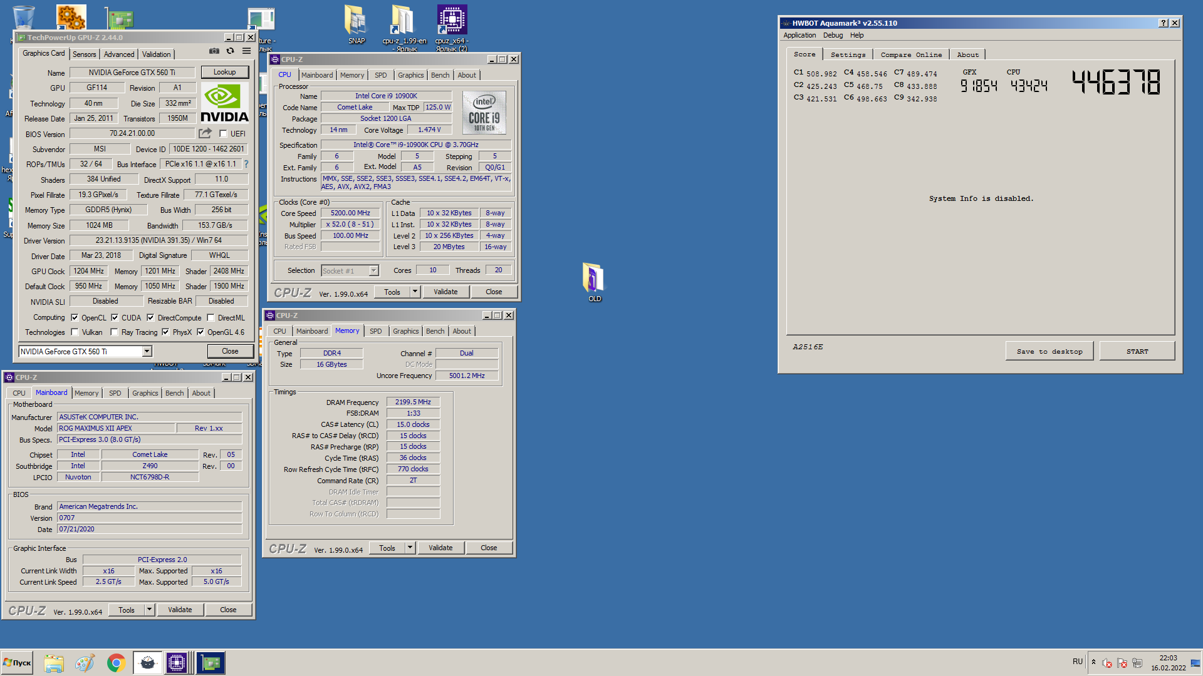Open Paint from the taskbar

click(x=85, y=663)
